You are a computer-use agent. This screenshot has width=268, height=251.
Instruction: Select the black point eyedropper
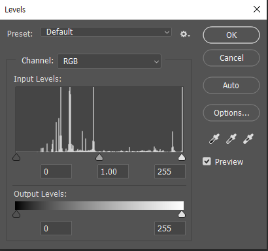pos(214,139)
